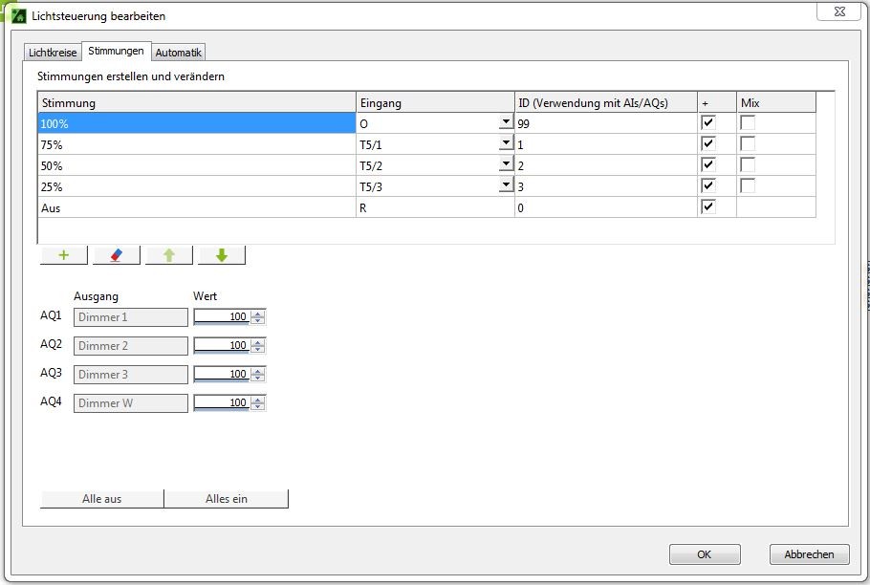Toggle the + checkbox in the 75% row
Viewport: 870px width, 585px height.
(x=708, y=143)
